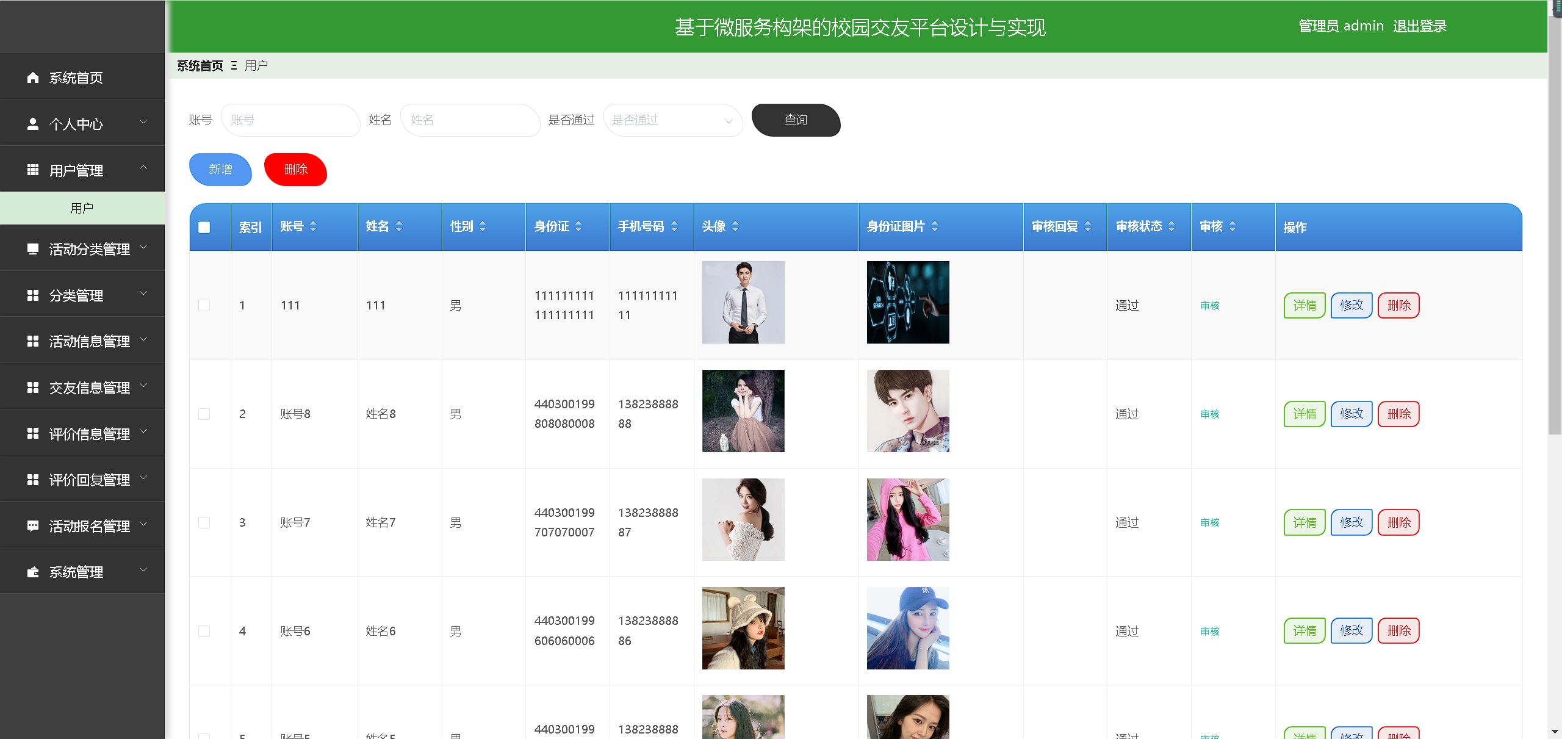1562x739 pixels.
Task: Open the 用户 breadcrumb tab
Action: click(x=256, y=65)
